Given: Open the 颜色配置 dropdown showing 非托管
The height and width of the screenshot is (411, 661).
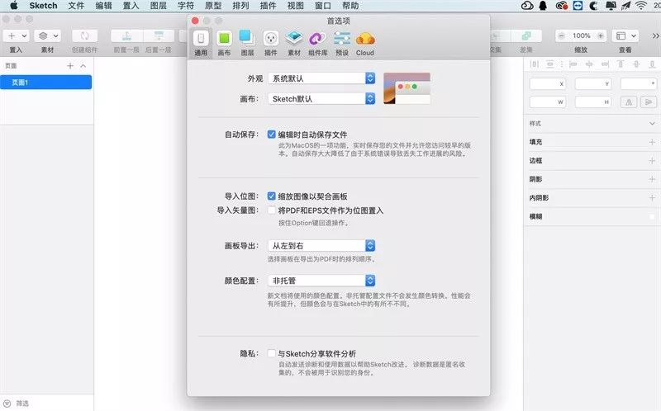Looking at the screenshot, I should [321, 281].
